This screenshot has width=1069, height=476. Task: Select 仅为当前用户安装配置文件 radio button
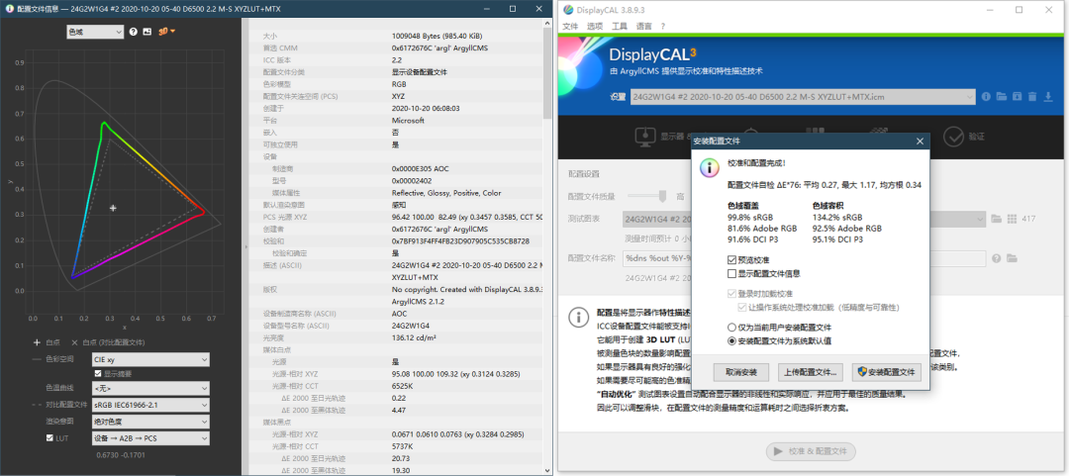pos(732,328)
